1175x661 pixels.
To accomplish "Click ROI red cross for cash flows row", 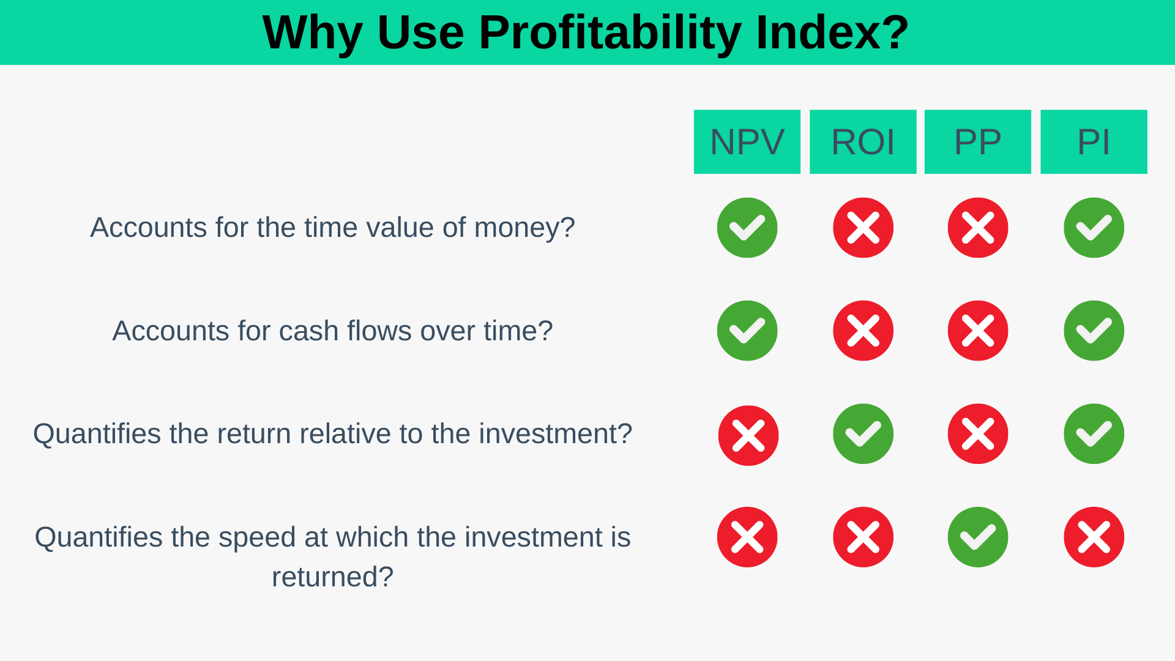I will [x=863, y=330].
